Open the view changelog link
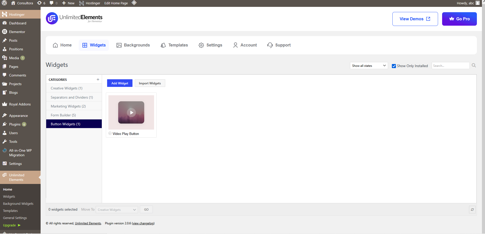 point(143,223)
